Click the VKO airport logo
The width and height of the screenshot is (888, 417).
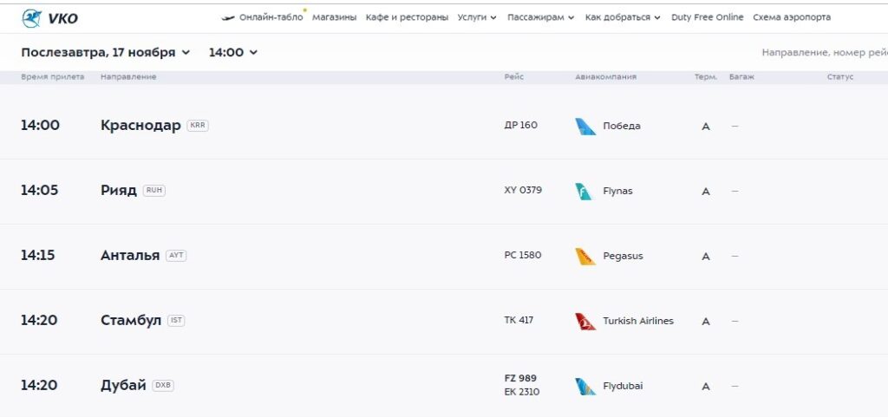(49, 18)
